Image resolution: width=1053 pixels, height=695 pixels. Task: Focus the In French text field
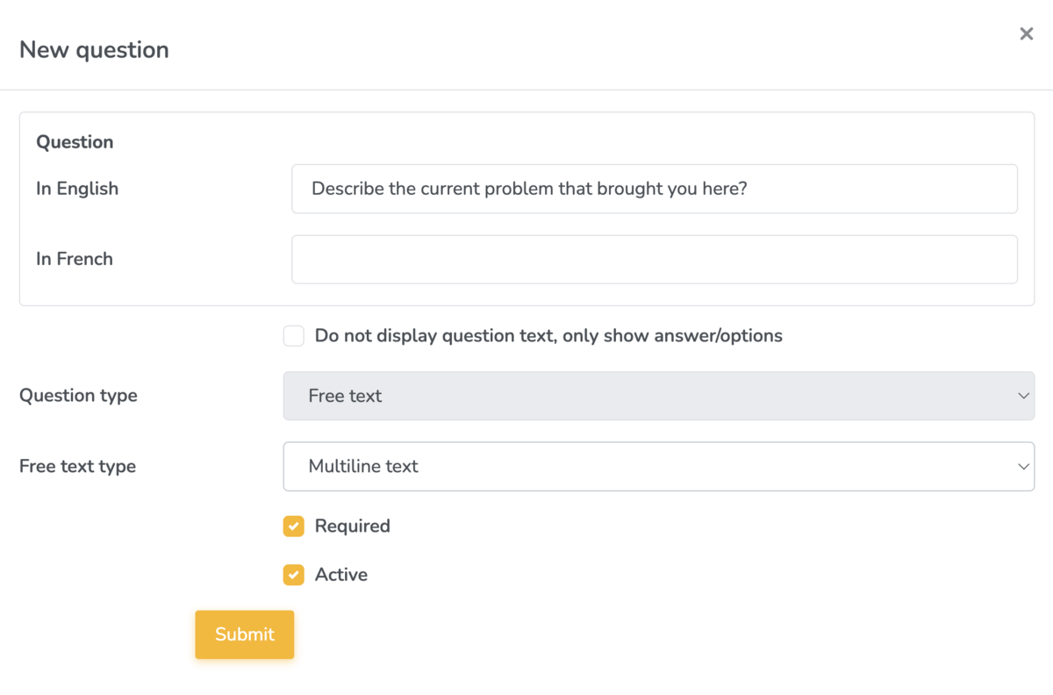pyautogui.click(x=654, y=259)
